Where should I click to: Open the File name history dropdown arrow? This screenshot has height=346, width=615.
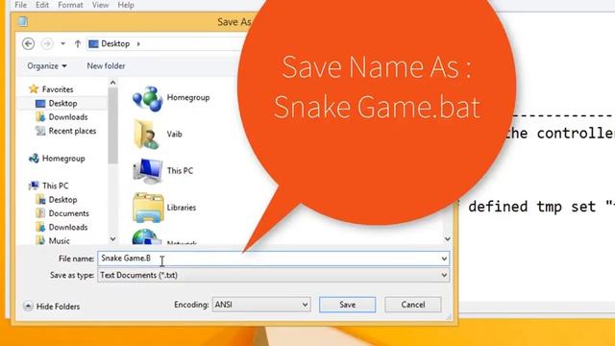(444, 259)
